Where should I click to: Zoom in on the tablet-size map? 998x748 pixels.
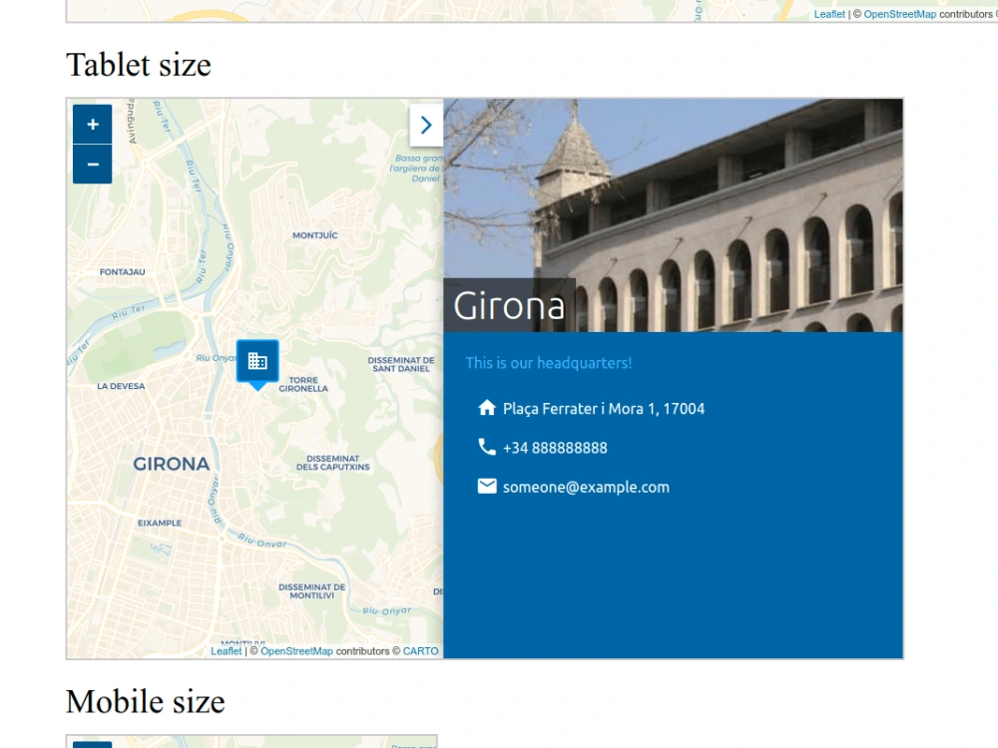pos(92,124)
